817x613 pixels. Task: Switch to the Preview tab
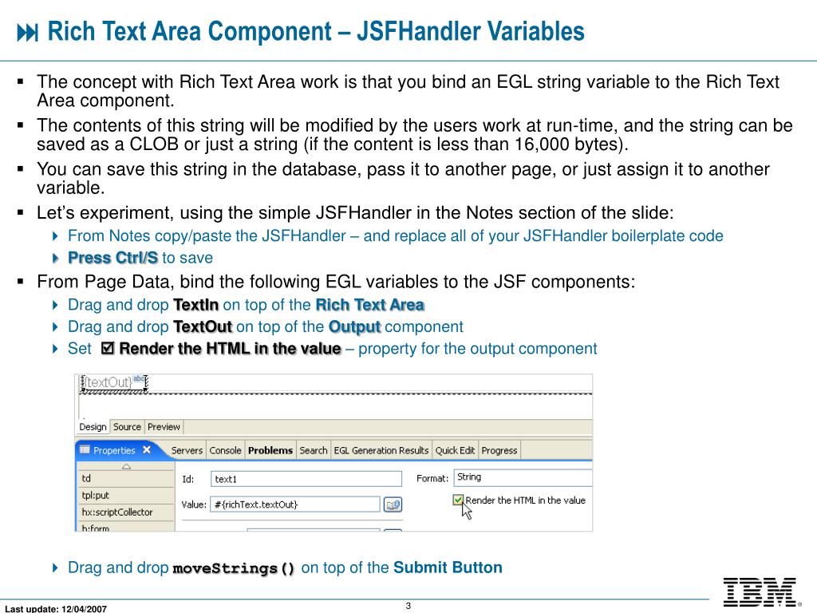click(x=164, y=427)
